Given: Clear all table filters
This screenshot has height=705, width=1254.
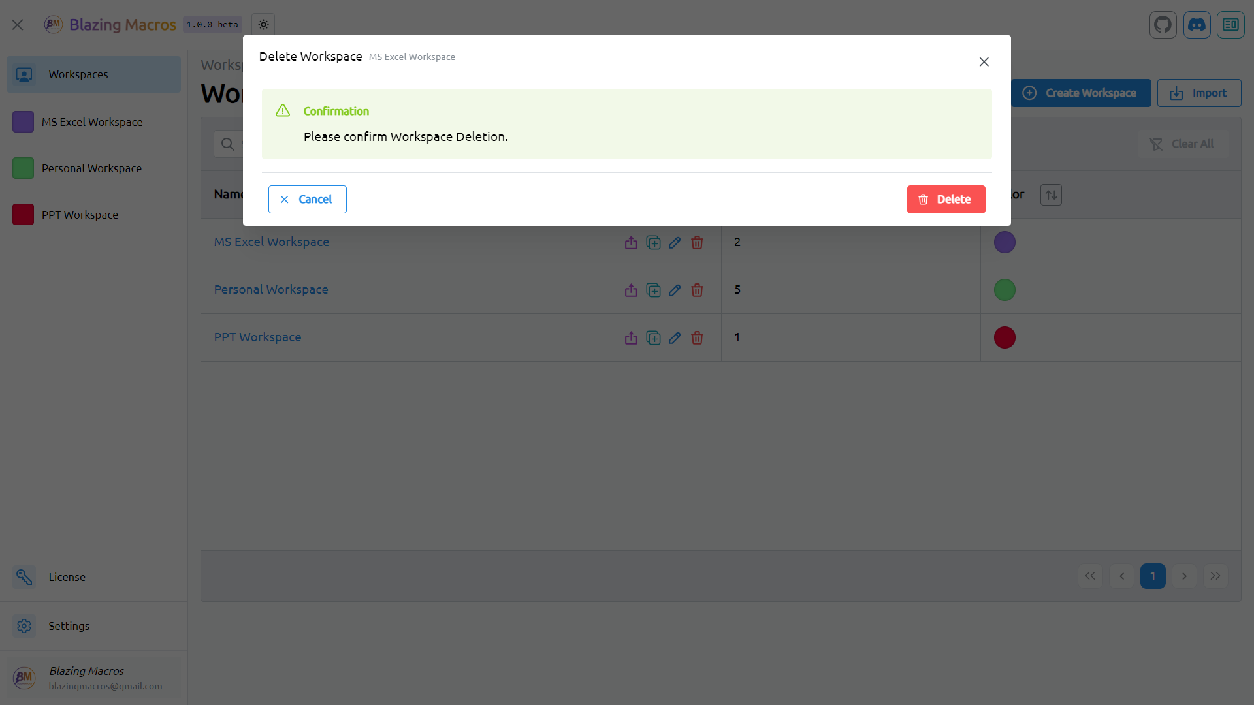Looking at the screenshot, I should [1182, 144].
